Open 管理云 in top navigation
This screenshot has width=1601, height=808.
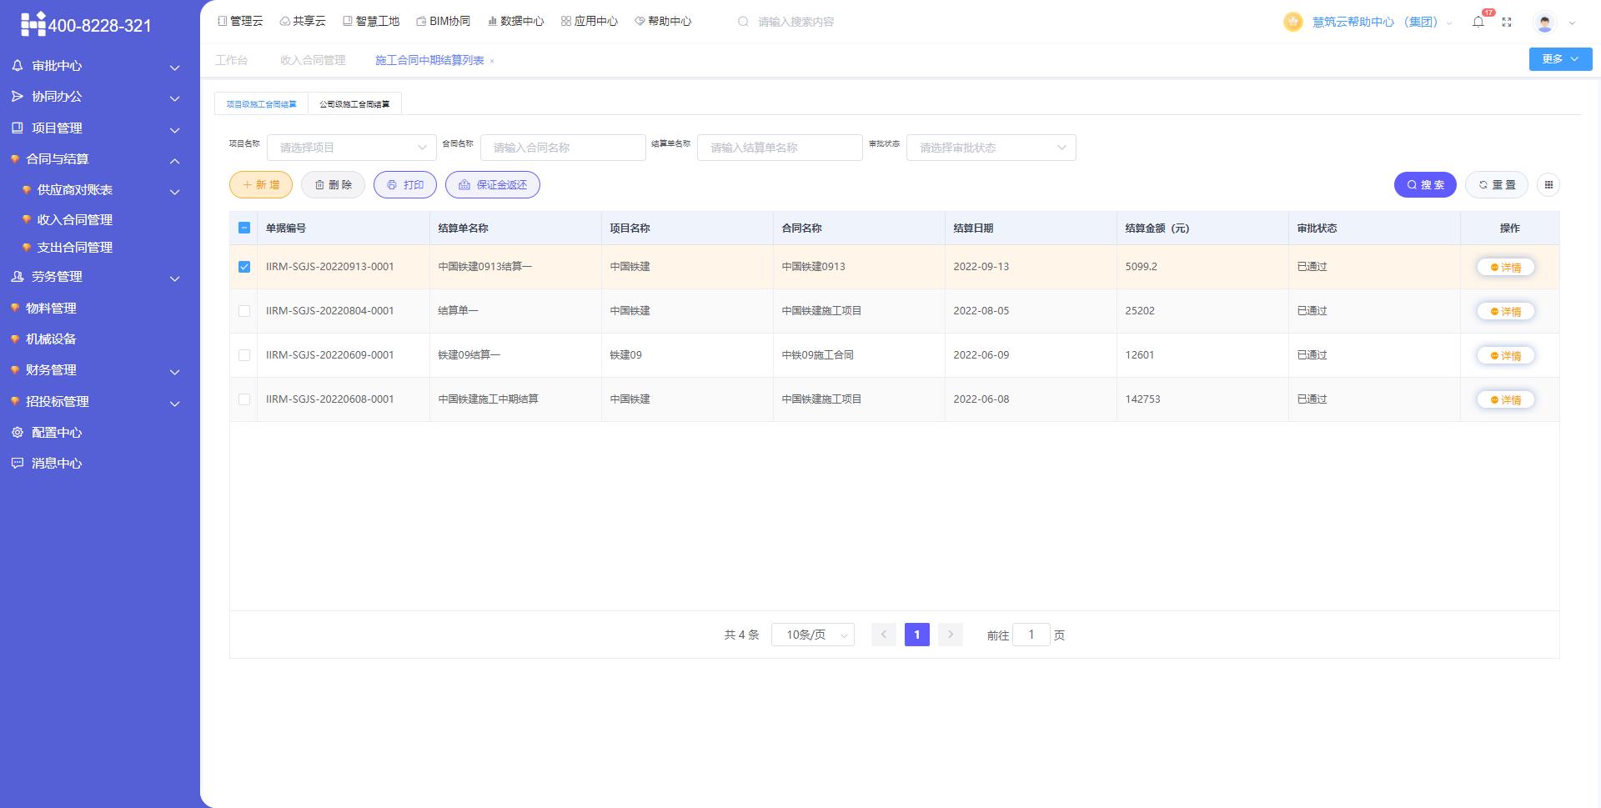pos(240,21)
